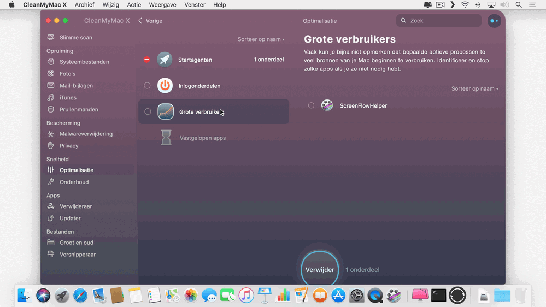The height and width of the screenshot is (307, 546).
Task: Click the Grote verbruikers chart icon
Action: (x=166, y=112)
